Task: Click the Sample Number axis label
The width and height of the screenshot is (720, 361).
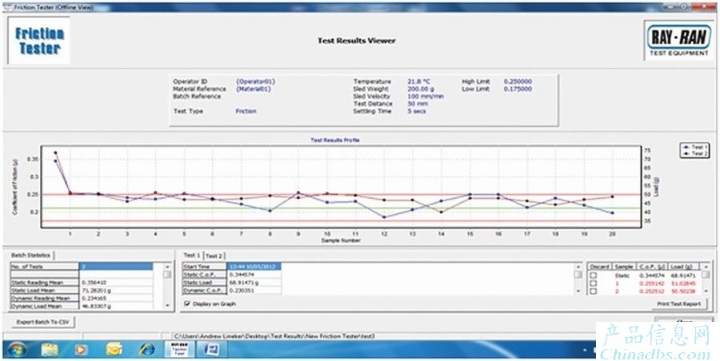Action: [341, 240]
